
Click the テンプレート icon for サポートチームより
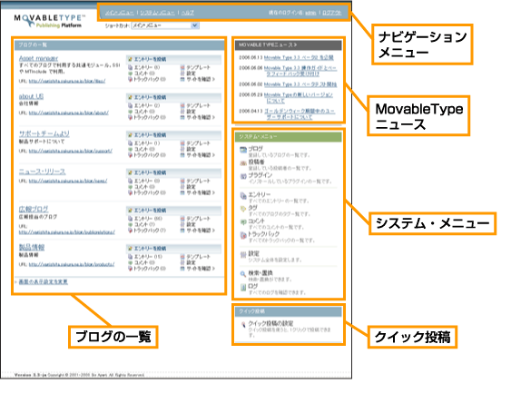(x=182, y=143)
